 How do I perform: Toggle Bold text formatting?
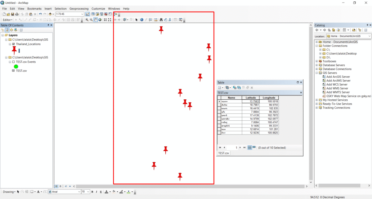(92, 192)
